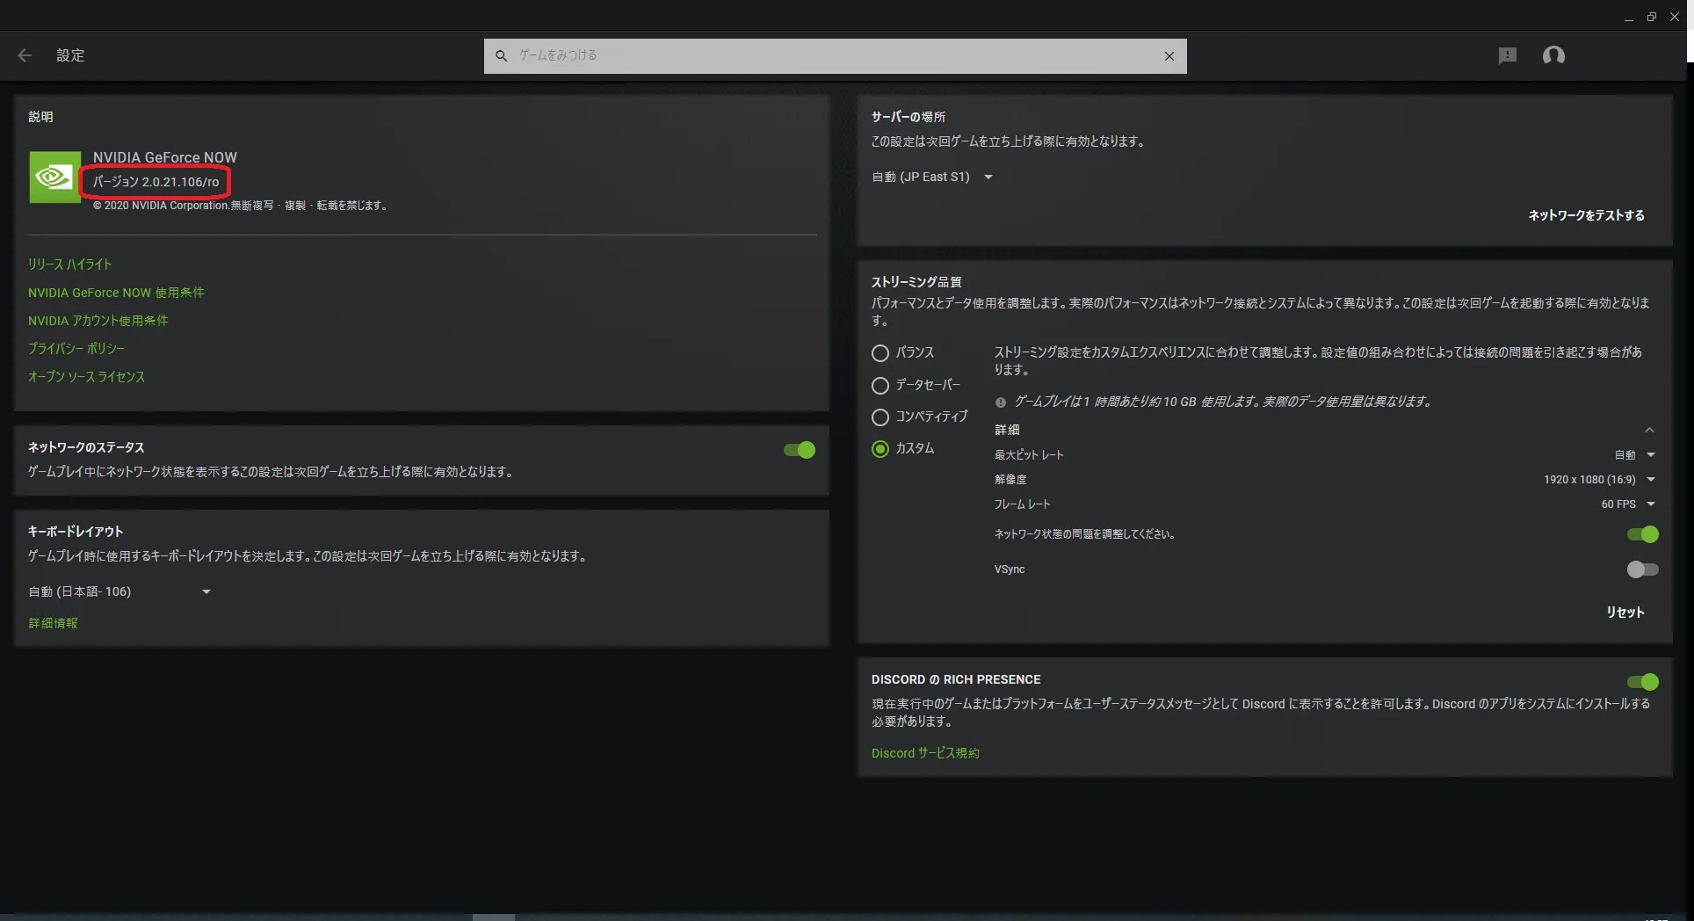Toggle ネットワークのステータス switch
The height and width of the screenshot is (921, 1694).
click(x=800, y=450)
